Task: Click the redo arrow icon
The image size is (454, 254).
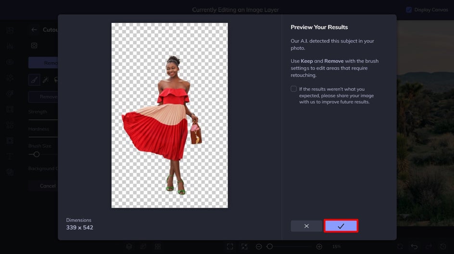Action: point(429,246)
